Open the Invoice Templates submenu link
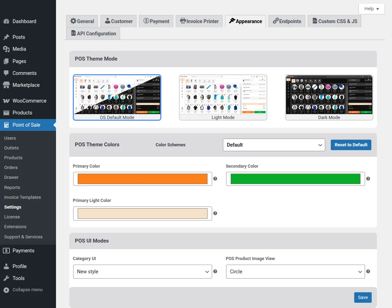This screenshot has width=392, height=308. pyautogui.click(x=22, y=197)
